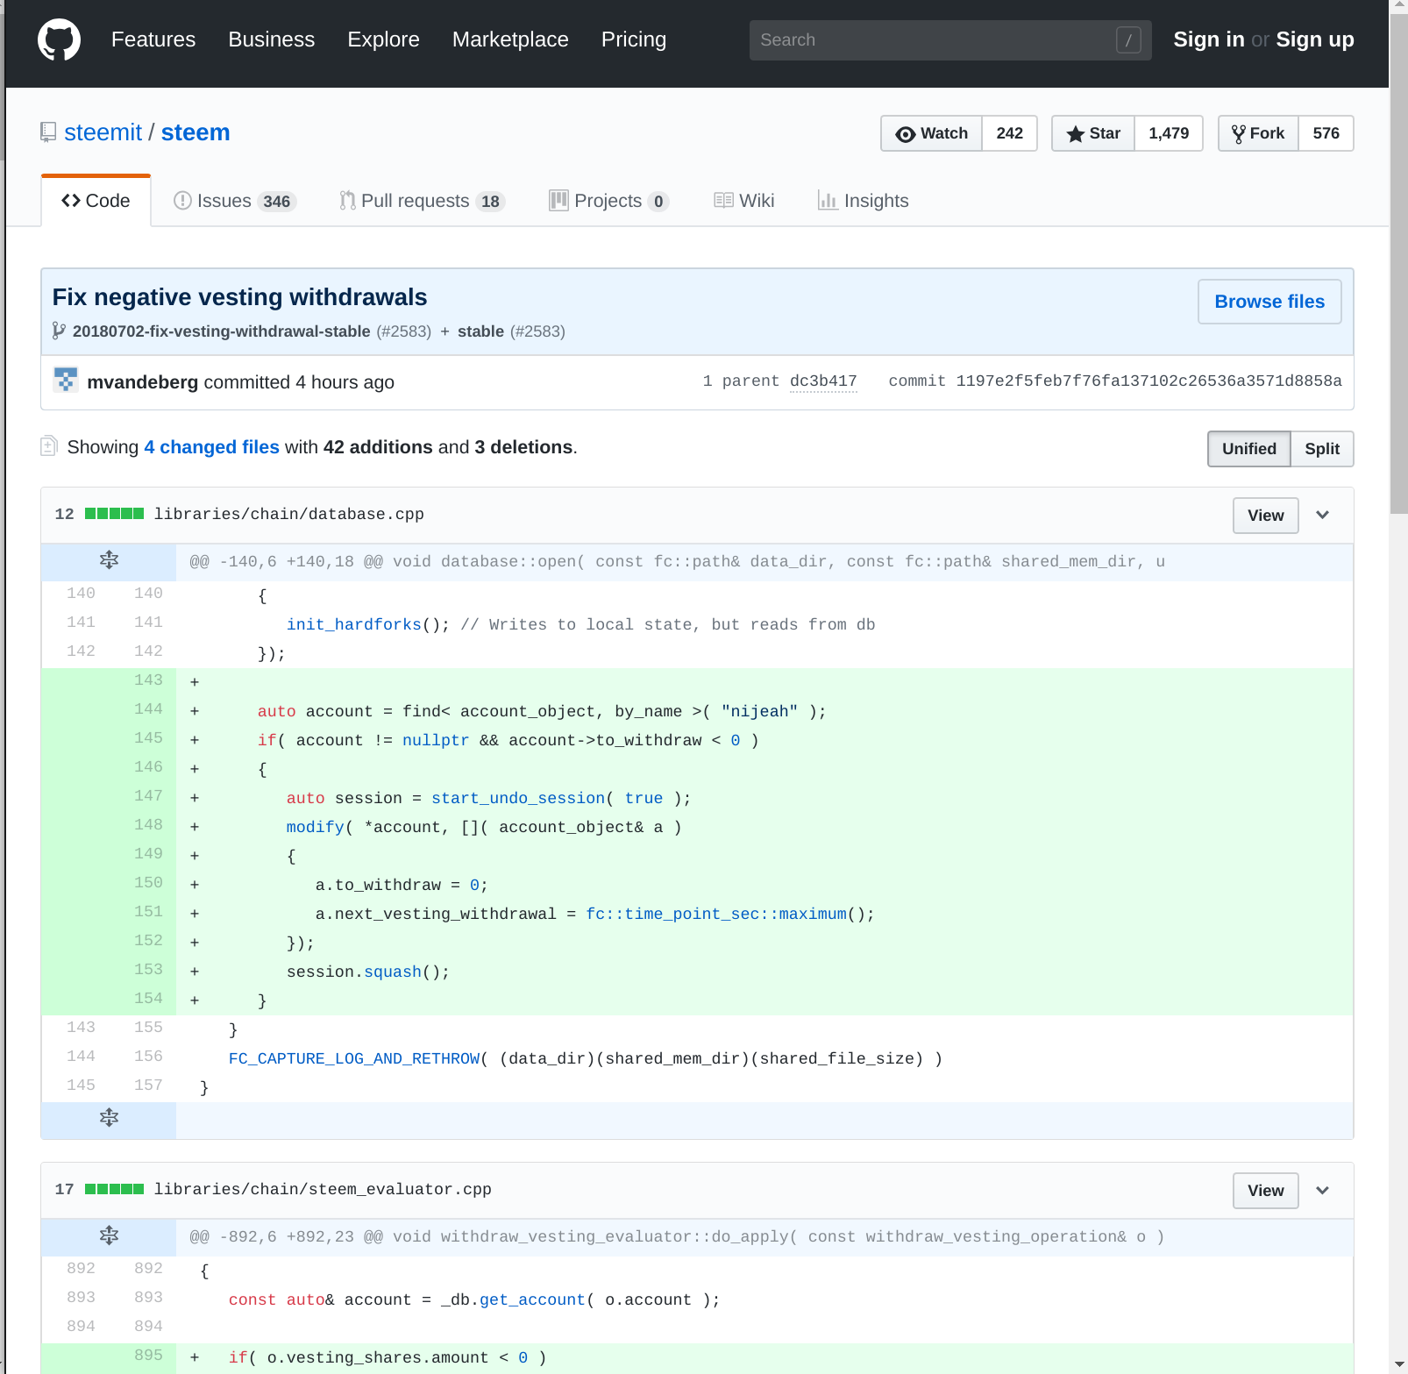Open the Pull requests tab
Image resolution: width=1408 pixels, height=1374 pixels.
pos(423,201)
